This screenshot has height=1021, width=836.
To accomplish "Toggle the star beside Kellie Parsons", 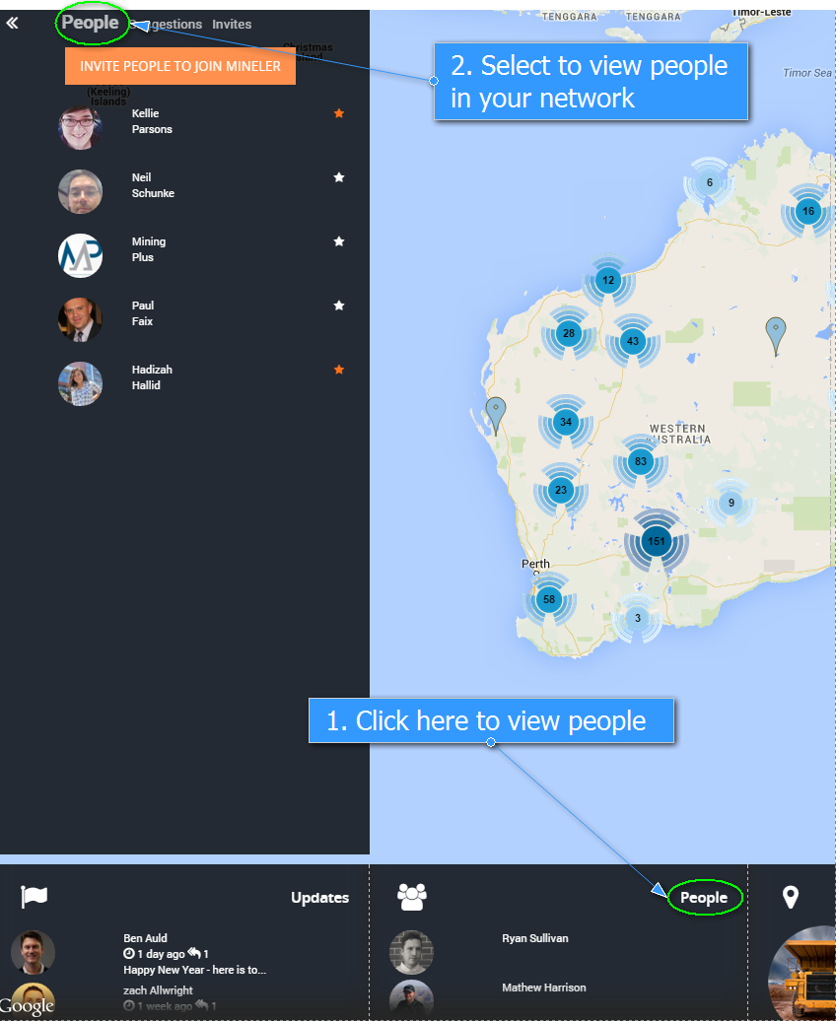I will click(339, 113).
